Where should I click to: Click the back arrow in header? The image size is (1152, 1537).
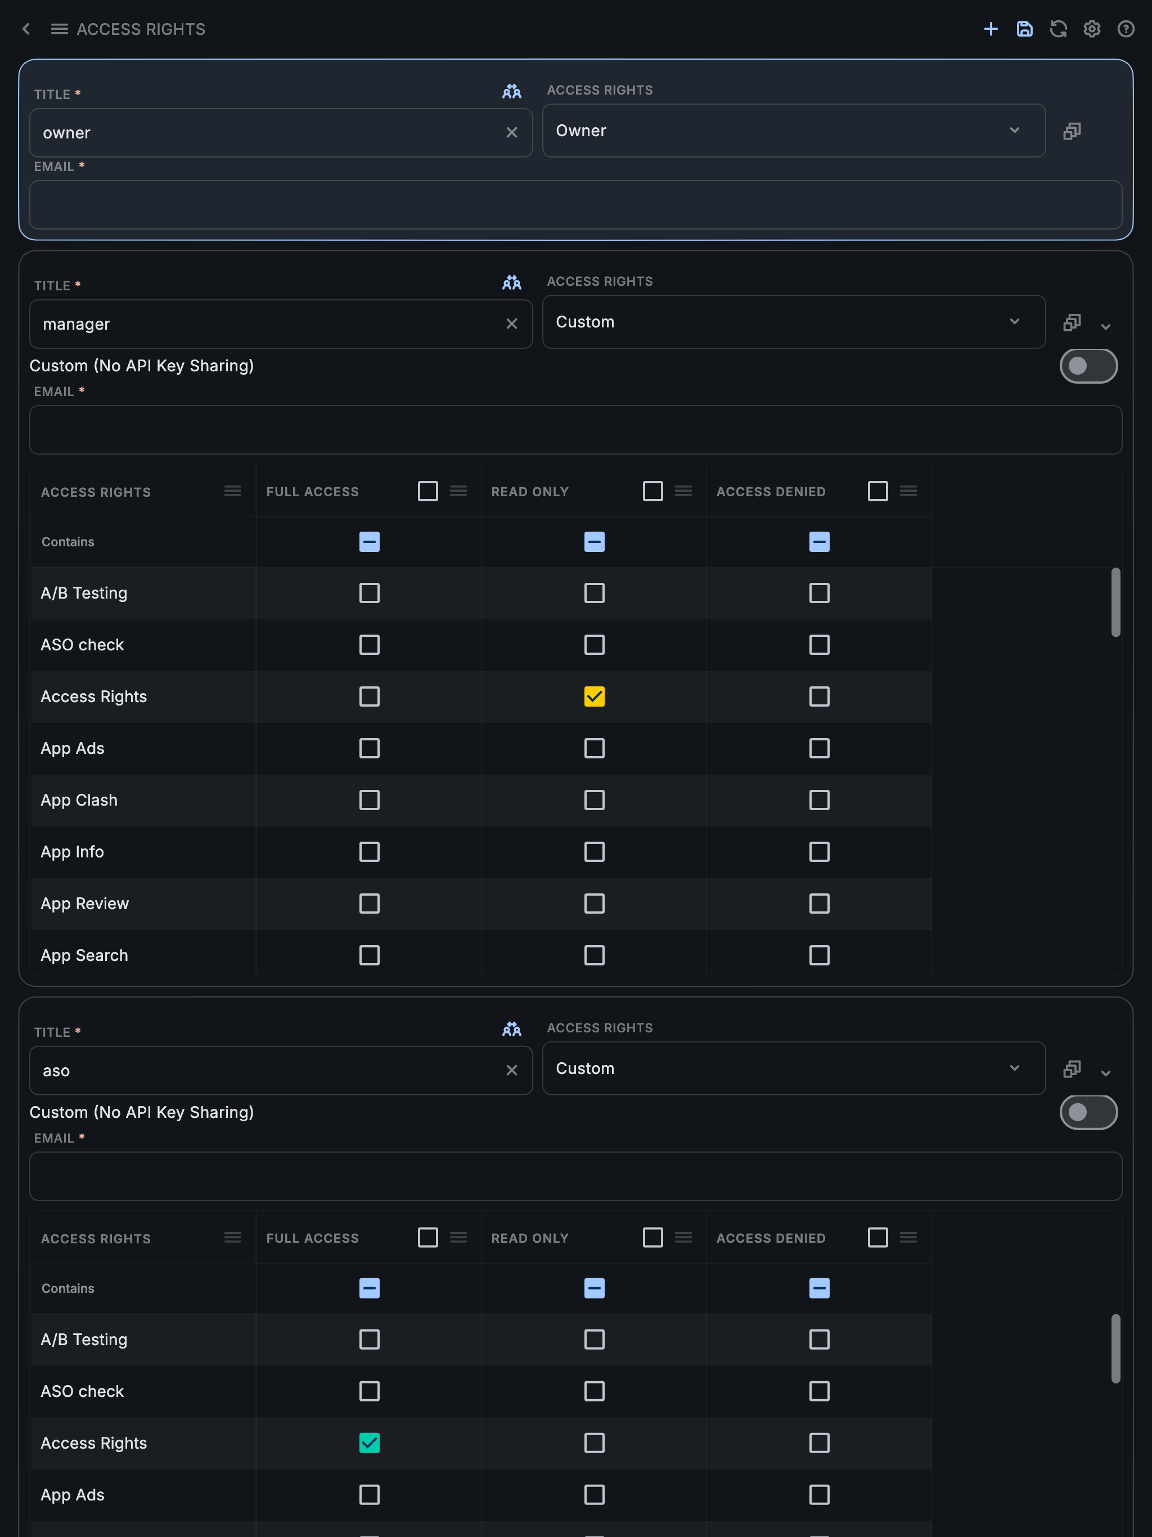point(26,29)
